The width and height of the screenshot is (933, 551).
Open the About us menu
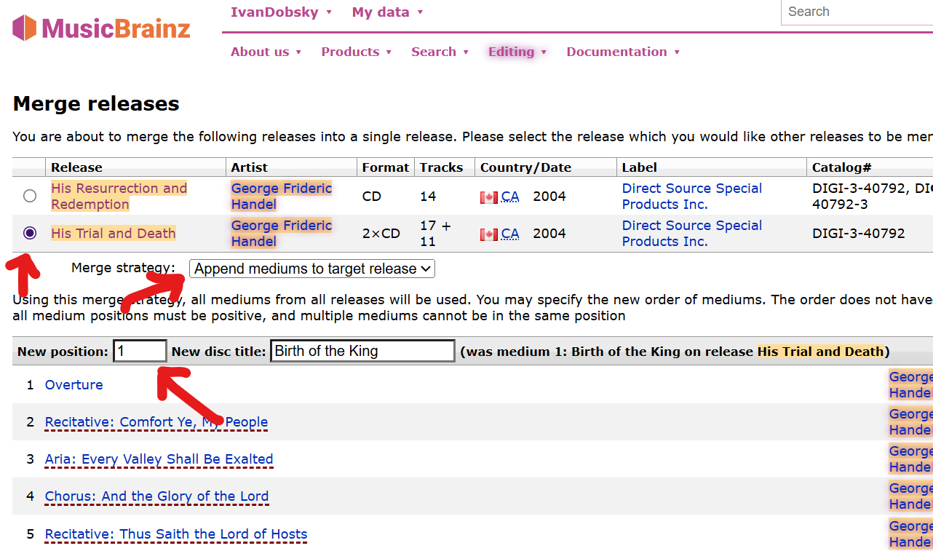(x=266, y=52)
